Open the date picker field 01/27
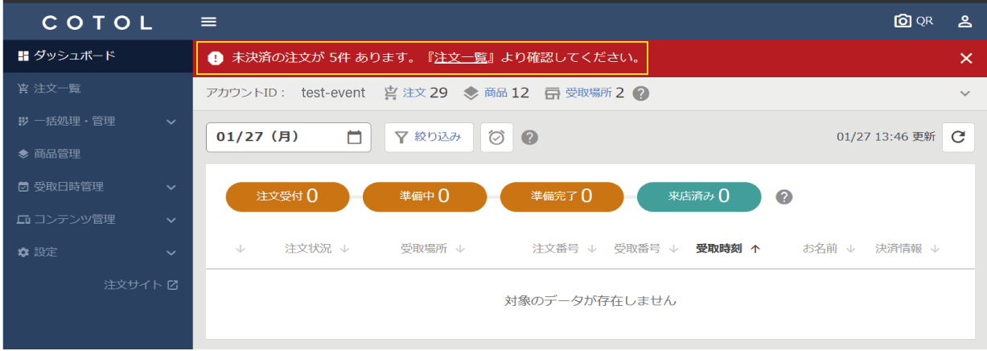The width and height of the screenshot is (987, 351). tap(288, 137)
